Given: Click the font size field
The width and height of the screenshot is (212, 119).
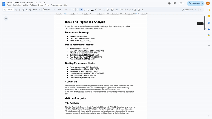Looking at the screenshot, I should [74, 10].
